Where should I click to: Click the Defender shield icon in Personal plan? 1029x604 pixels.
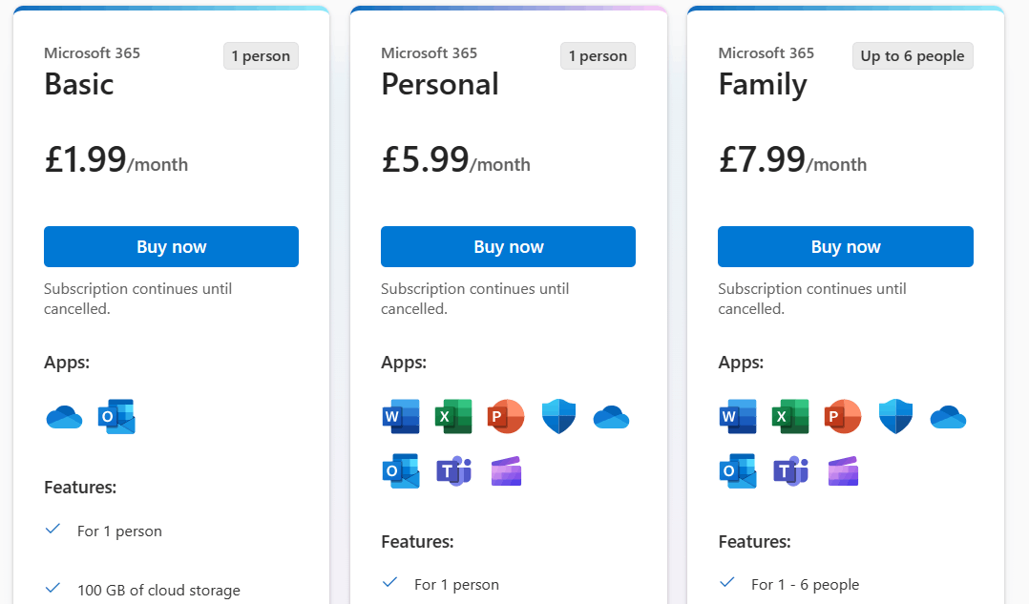click(x=558, y=417)
